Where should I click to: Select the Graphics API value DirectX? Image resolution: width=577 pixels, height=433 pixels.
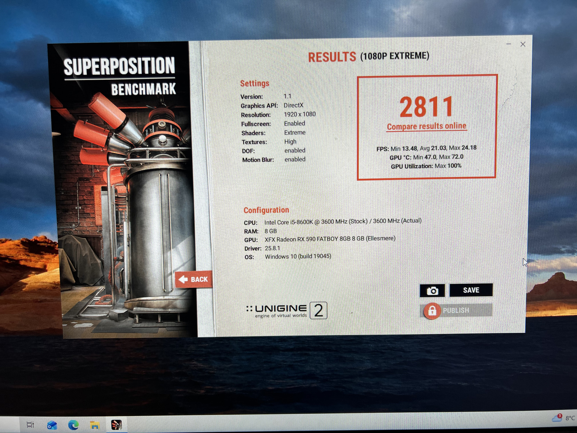click(294, 105)
